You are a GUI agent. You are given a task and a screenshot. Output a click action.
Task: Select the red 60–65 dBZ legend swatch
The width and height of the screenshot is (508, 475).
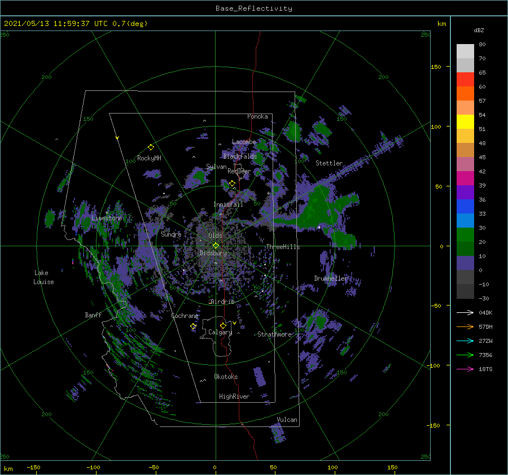[x=465, y=80]
